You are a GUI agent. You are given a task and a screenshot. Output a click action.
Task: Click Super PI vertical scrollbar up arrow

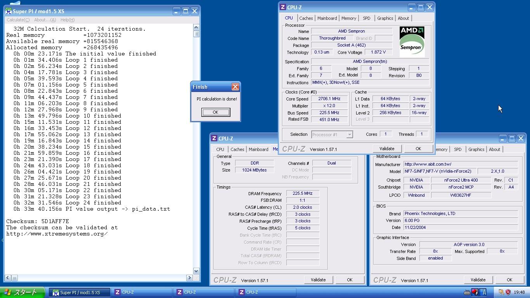pos(196,27)
